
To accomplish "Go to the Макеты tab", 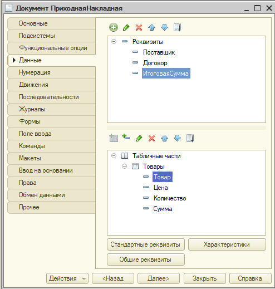I will point(51,158).
